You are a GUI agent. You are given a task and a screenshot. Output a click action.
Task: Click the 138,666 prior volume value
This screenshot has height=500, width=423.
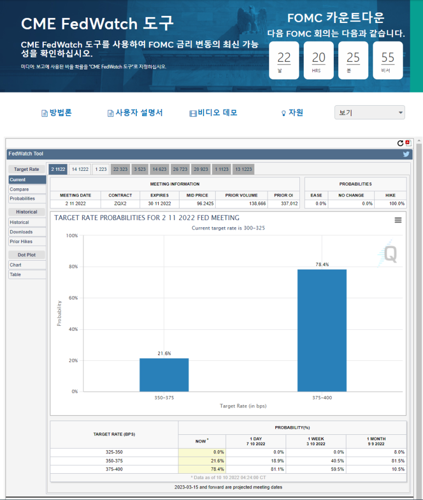(x=257, y=203)
